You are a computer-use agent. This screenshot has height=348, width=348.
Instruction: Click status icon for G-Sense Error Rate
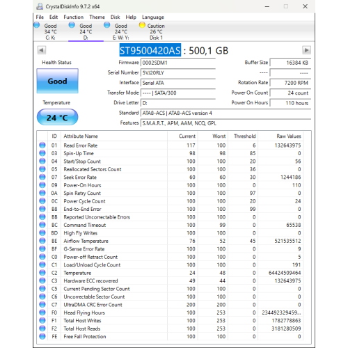[x=42, y=248]
